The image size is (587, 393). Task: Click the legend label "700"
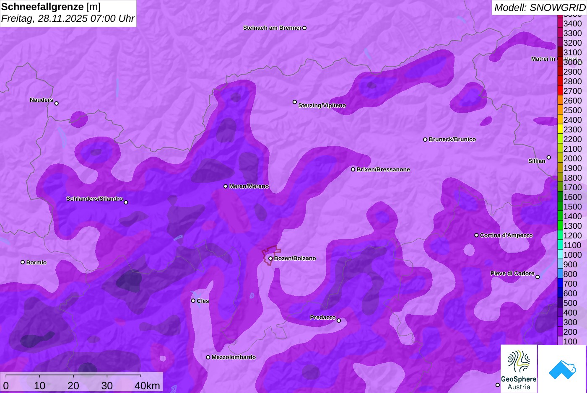pyautogui.click(x=570, y=284)
